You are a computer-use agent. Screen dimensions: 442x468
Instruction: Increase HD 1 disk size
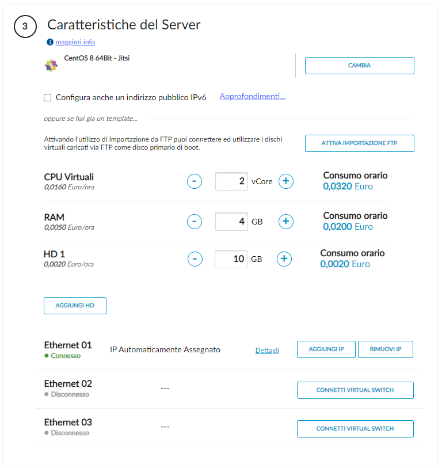pos(284,259)
